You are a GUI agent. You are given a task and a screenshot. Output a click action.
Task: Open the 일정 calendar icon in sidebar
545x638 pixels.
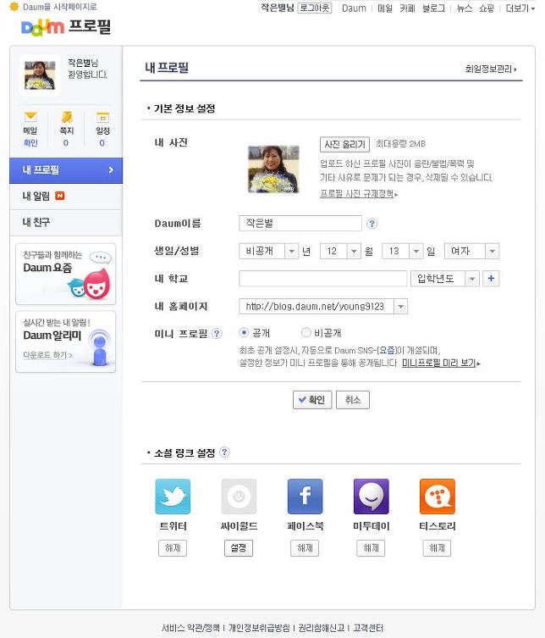coord(102,117)
